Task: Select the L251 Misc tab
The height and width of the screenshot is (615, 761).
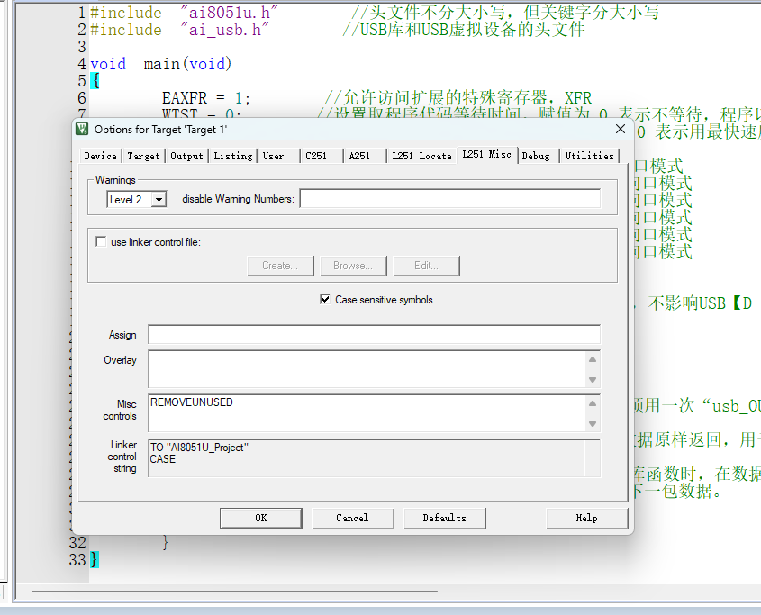Action: [487, 154]
